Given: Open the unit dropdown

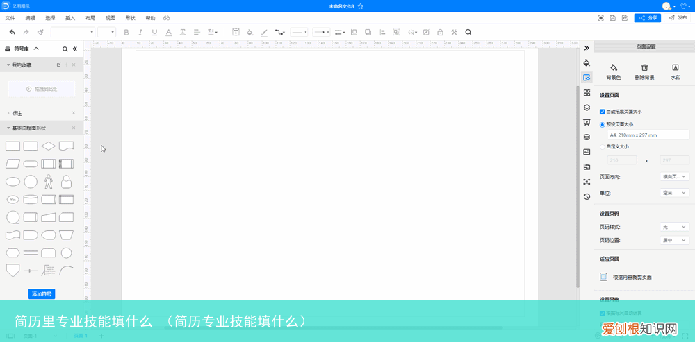Looking at the screenshot, I should (x=675, y=193).
